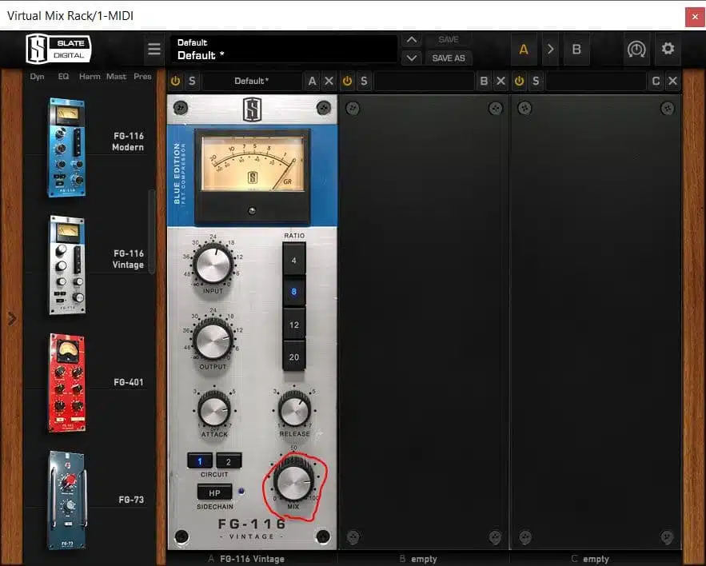706x566 pixels.
Task: Click the small button under the VU meter
Action: click(x=252, y=211)
